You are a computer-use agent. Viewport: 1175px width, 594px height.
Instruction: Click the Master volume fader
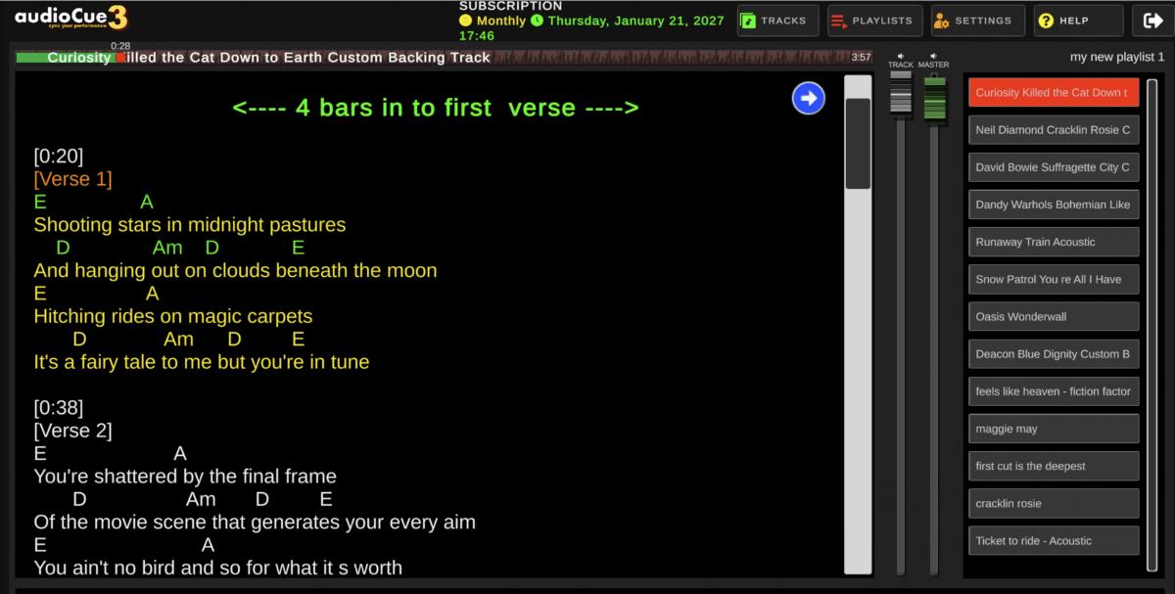coord(934,98)
